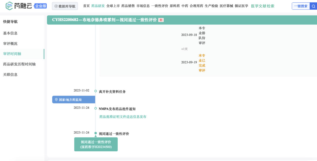Click the 新 badge beside the title
Image resolution: width=317 pixels, height=161 pixels.
pyautogui.click(x=161, y=20)
